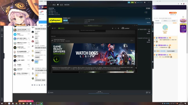This screenshot has width=188, height=105.
Task: Remove second completed download entry with X
Action: coord(149,40)
